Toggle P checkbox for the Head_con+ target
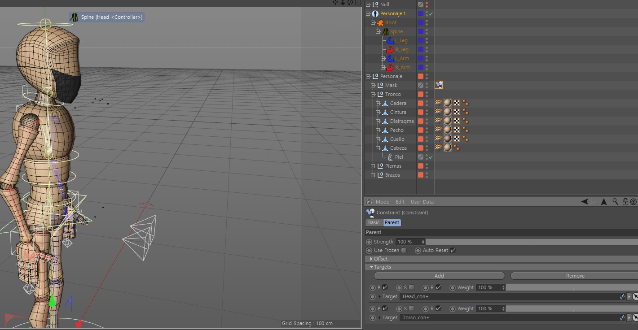The image size is (638, 330). [385, 287]
